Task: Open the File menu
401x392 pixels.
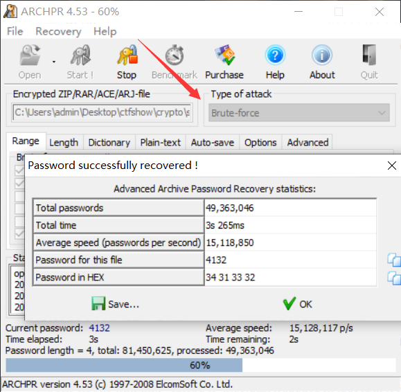Action: pyautogui.click(x=15, y=31)
